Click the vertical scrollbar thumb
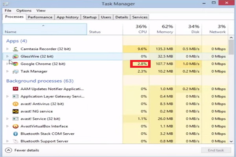 231,47
